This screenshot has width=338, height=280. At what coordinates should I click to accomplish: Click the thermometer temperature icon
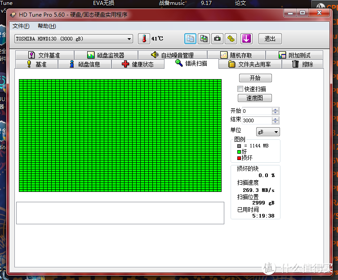[x=144, y=39]
